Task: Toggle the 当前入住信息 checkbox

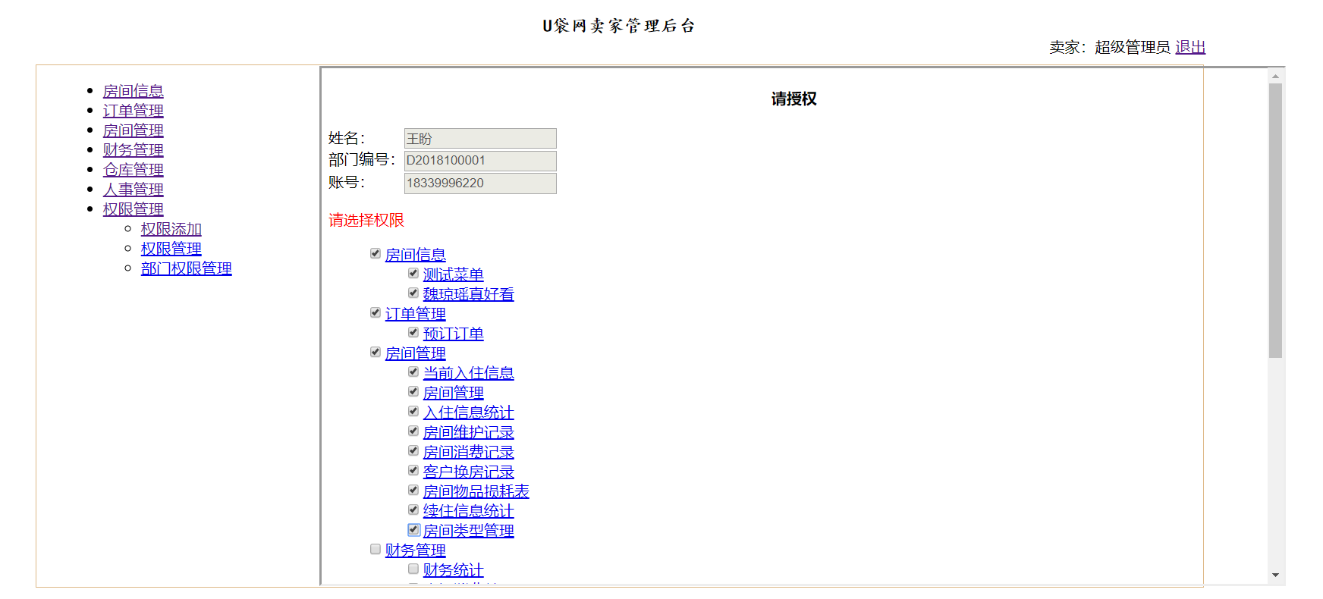Action: click(413, 372)
